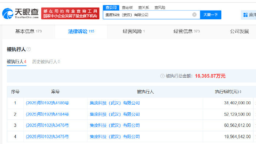Click the red promotional banner
The width and height of the screenshot is (256, 144).
pos(70,13)
